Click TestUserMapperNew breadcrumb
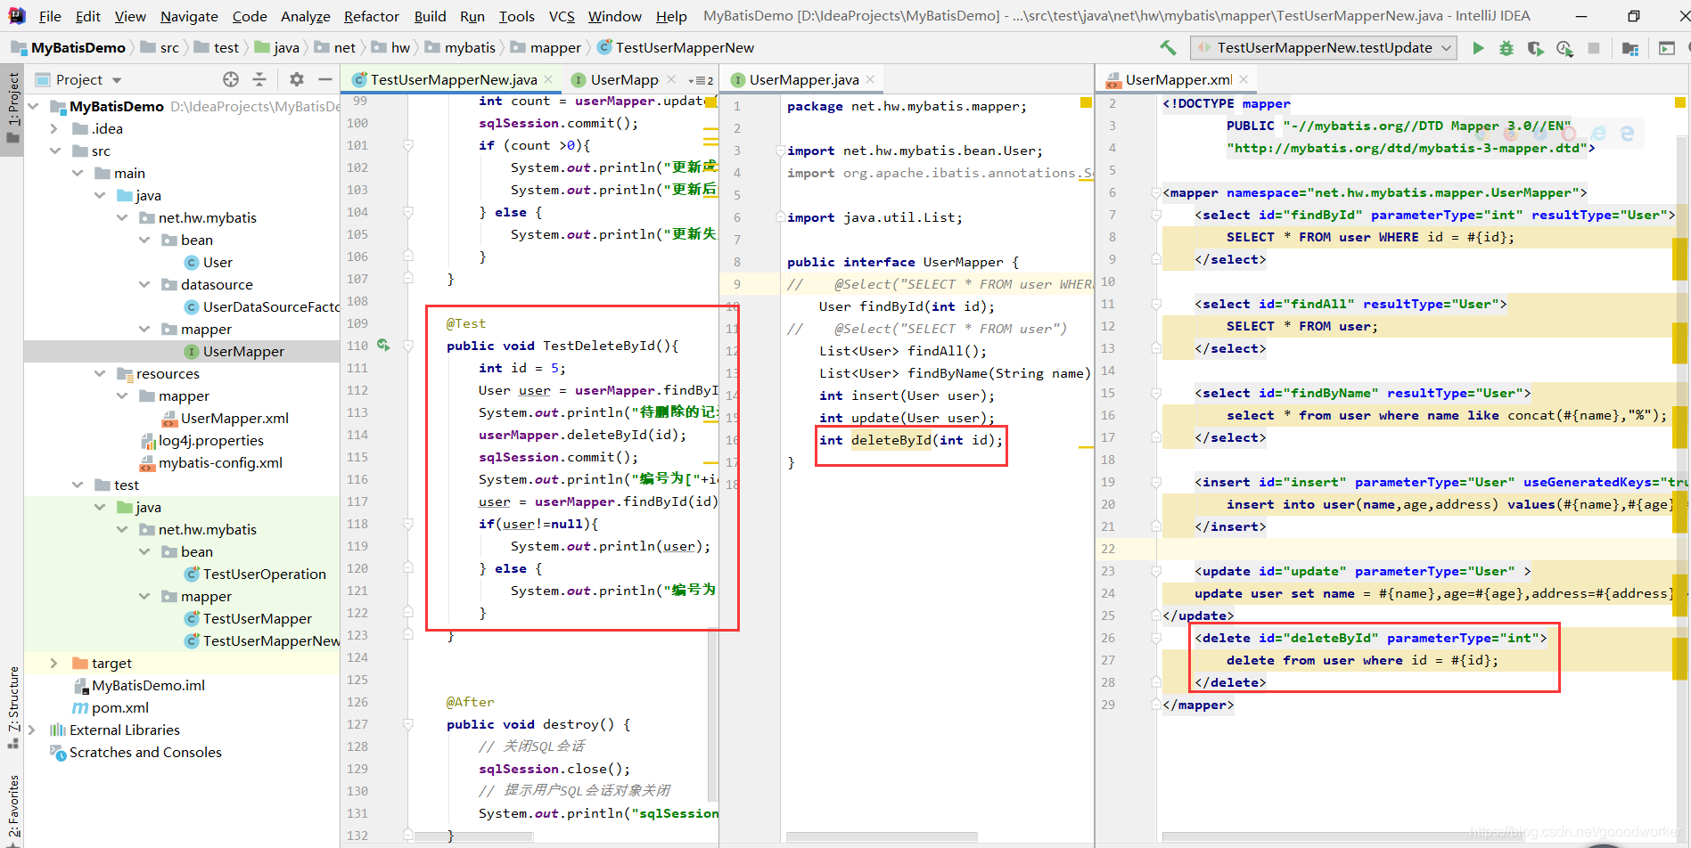 [685, 48]
